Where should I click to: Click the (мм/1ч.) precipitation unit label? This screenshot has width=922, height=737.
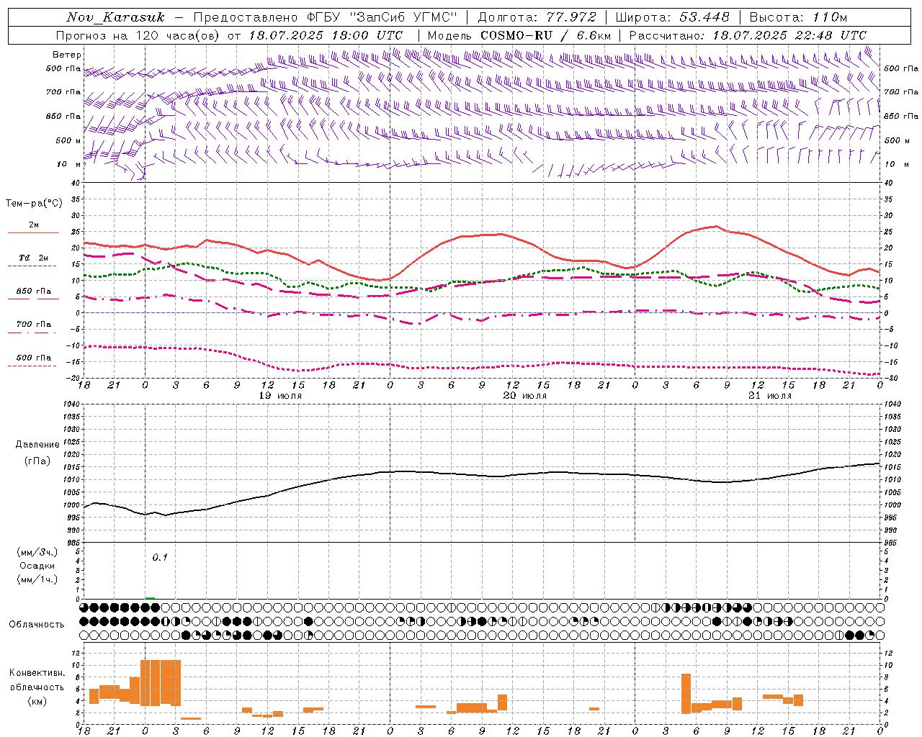tap(37, 579)
